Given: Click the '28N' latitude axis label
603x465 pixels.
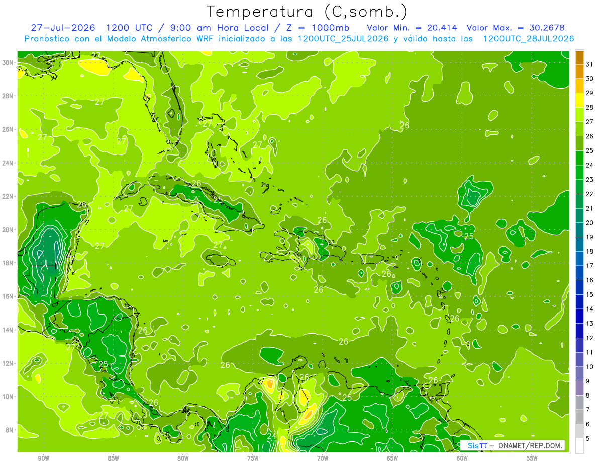Looking at the screenshot, I should (8, 96).
